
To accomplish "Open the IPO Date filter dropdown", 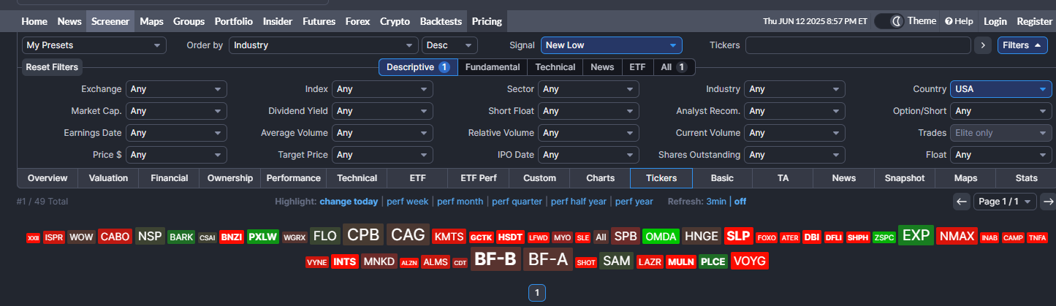I will (x=588, y=155).
